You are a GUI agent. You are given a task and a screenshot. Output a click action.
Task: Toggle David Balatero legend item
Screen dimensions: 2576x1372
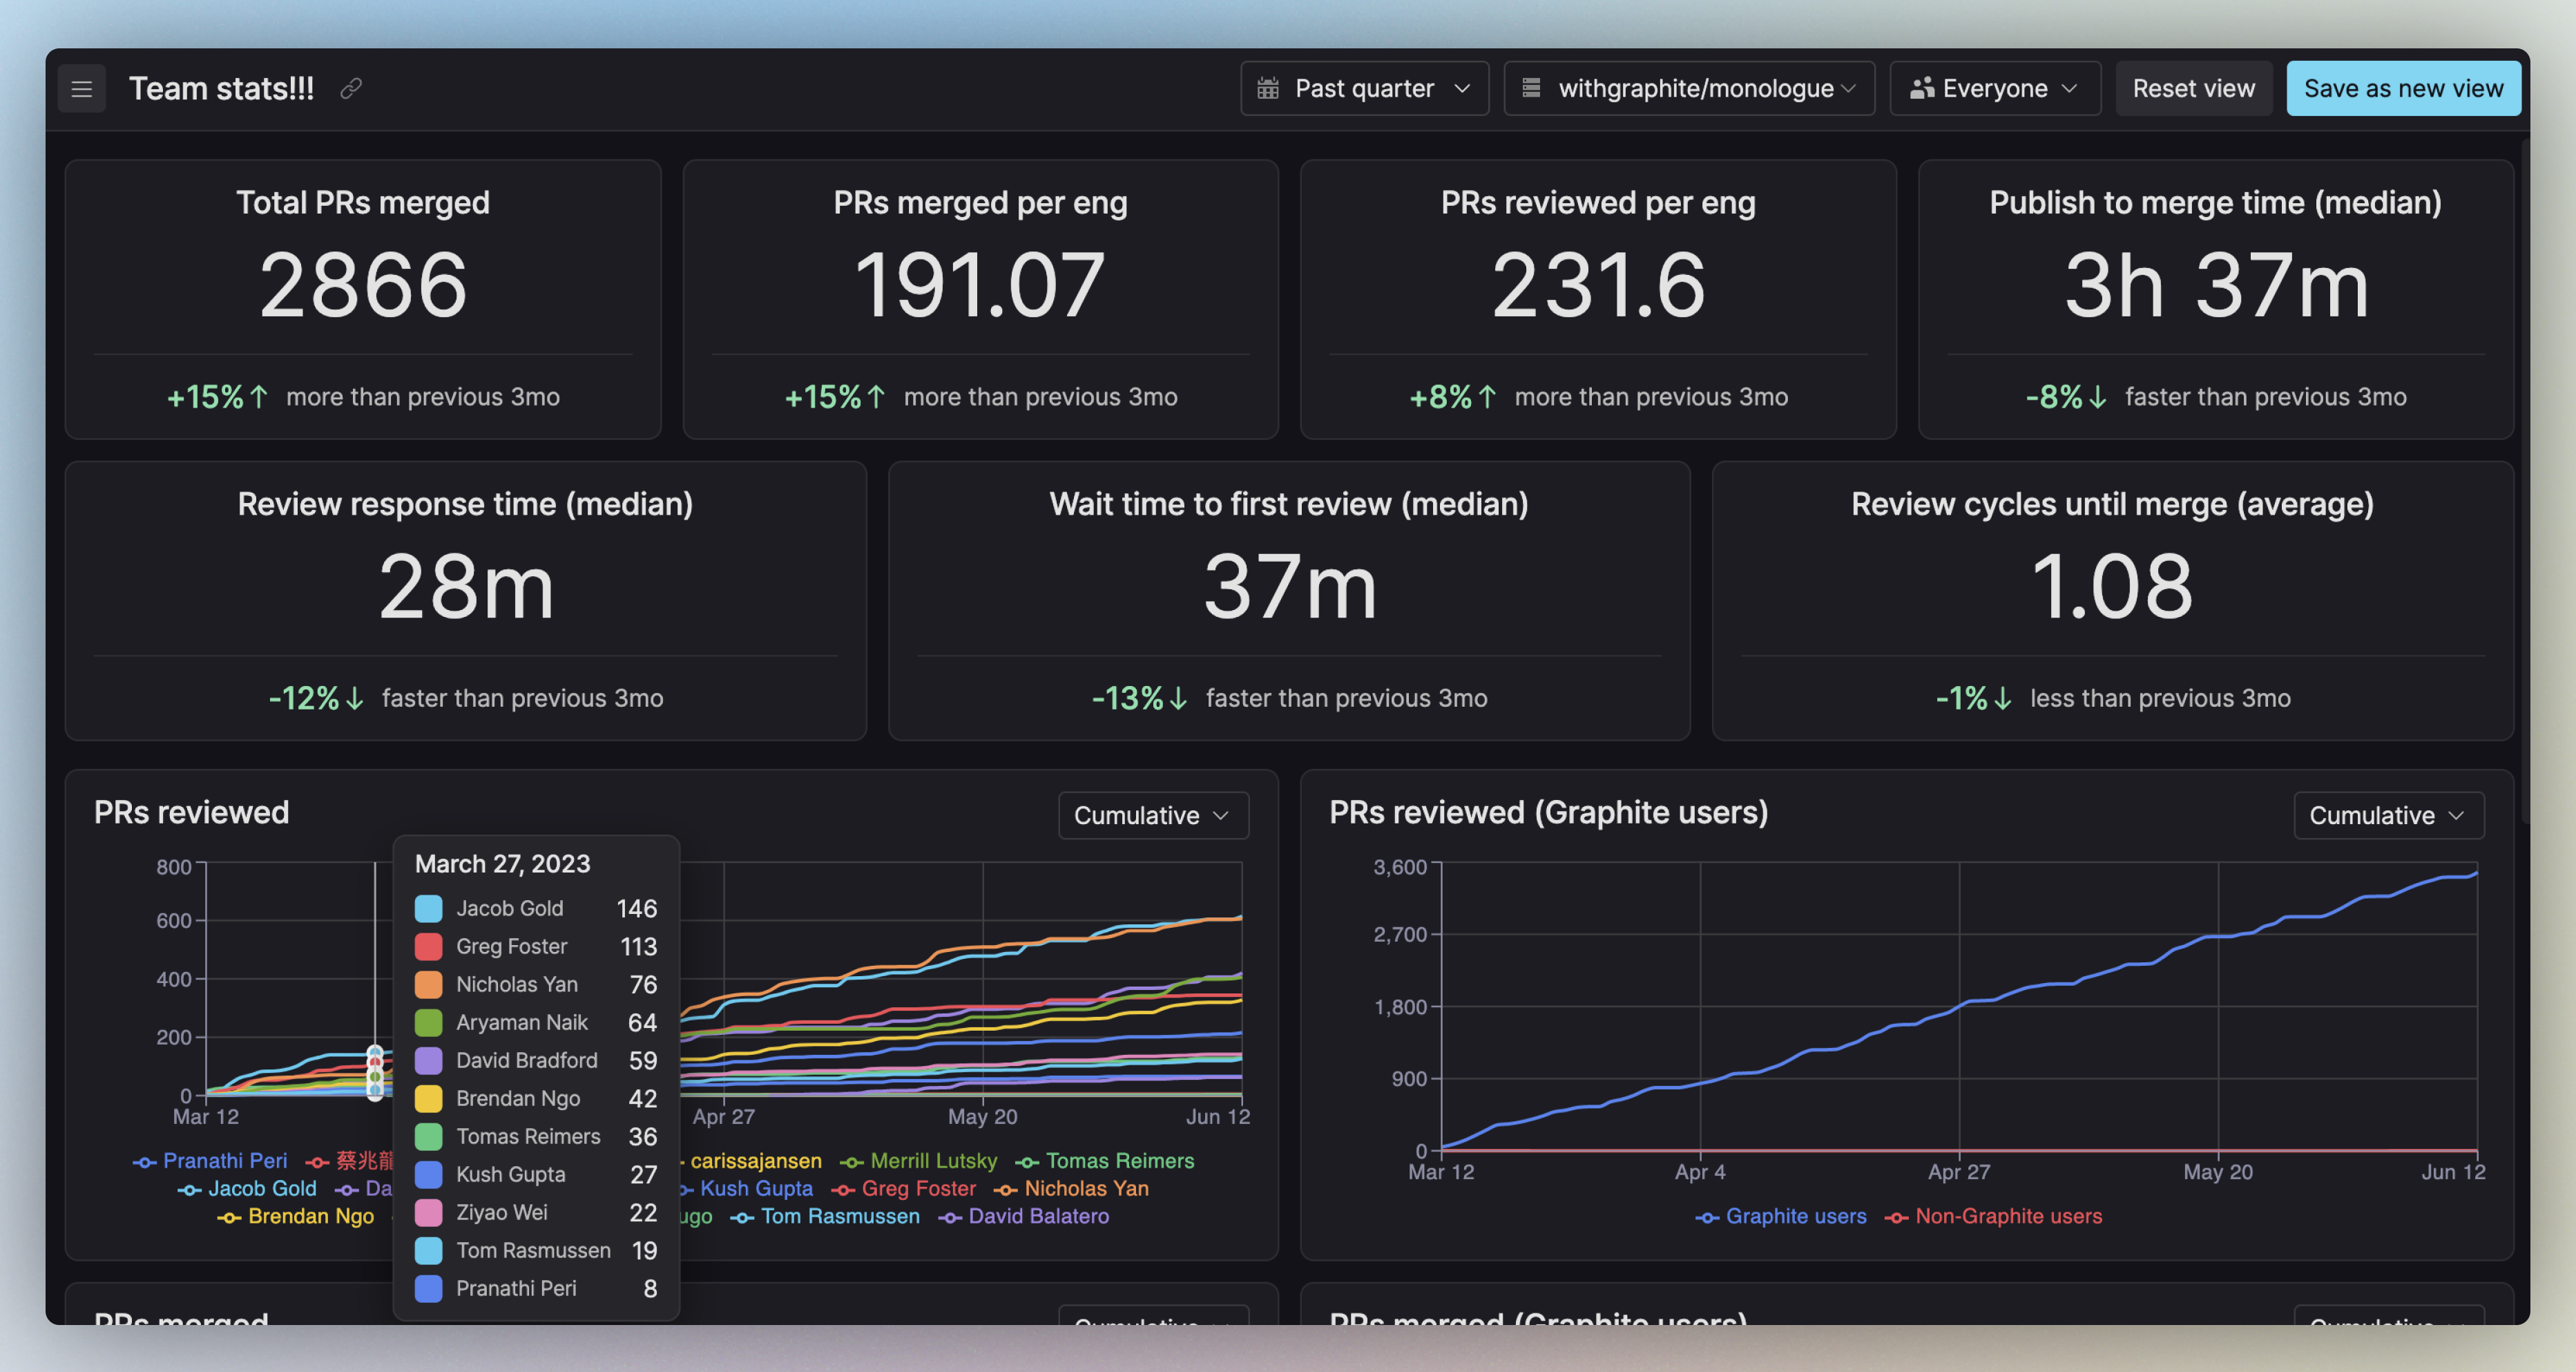(x=1024, y=1217)
